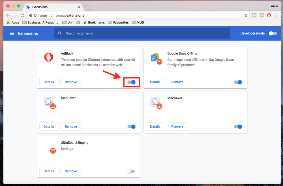Viewport: 283px width, 186px height.
Task: Click the UltraSearchEngine orange icon
Action: tap(53, 151)
